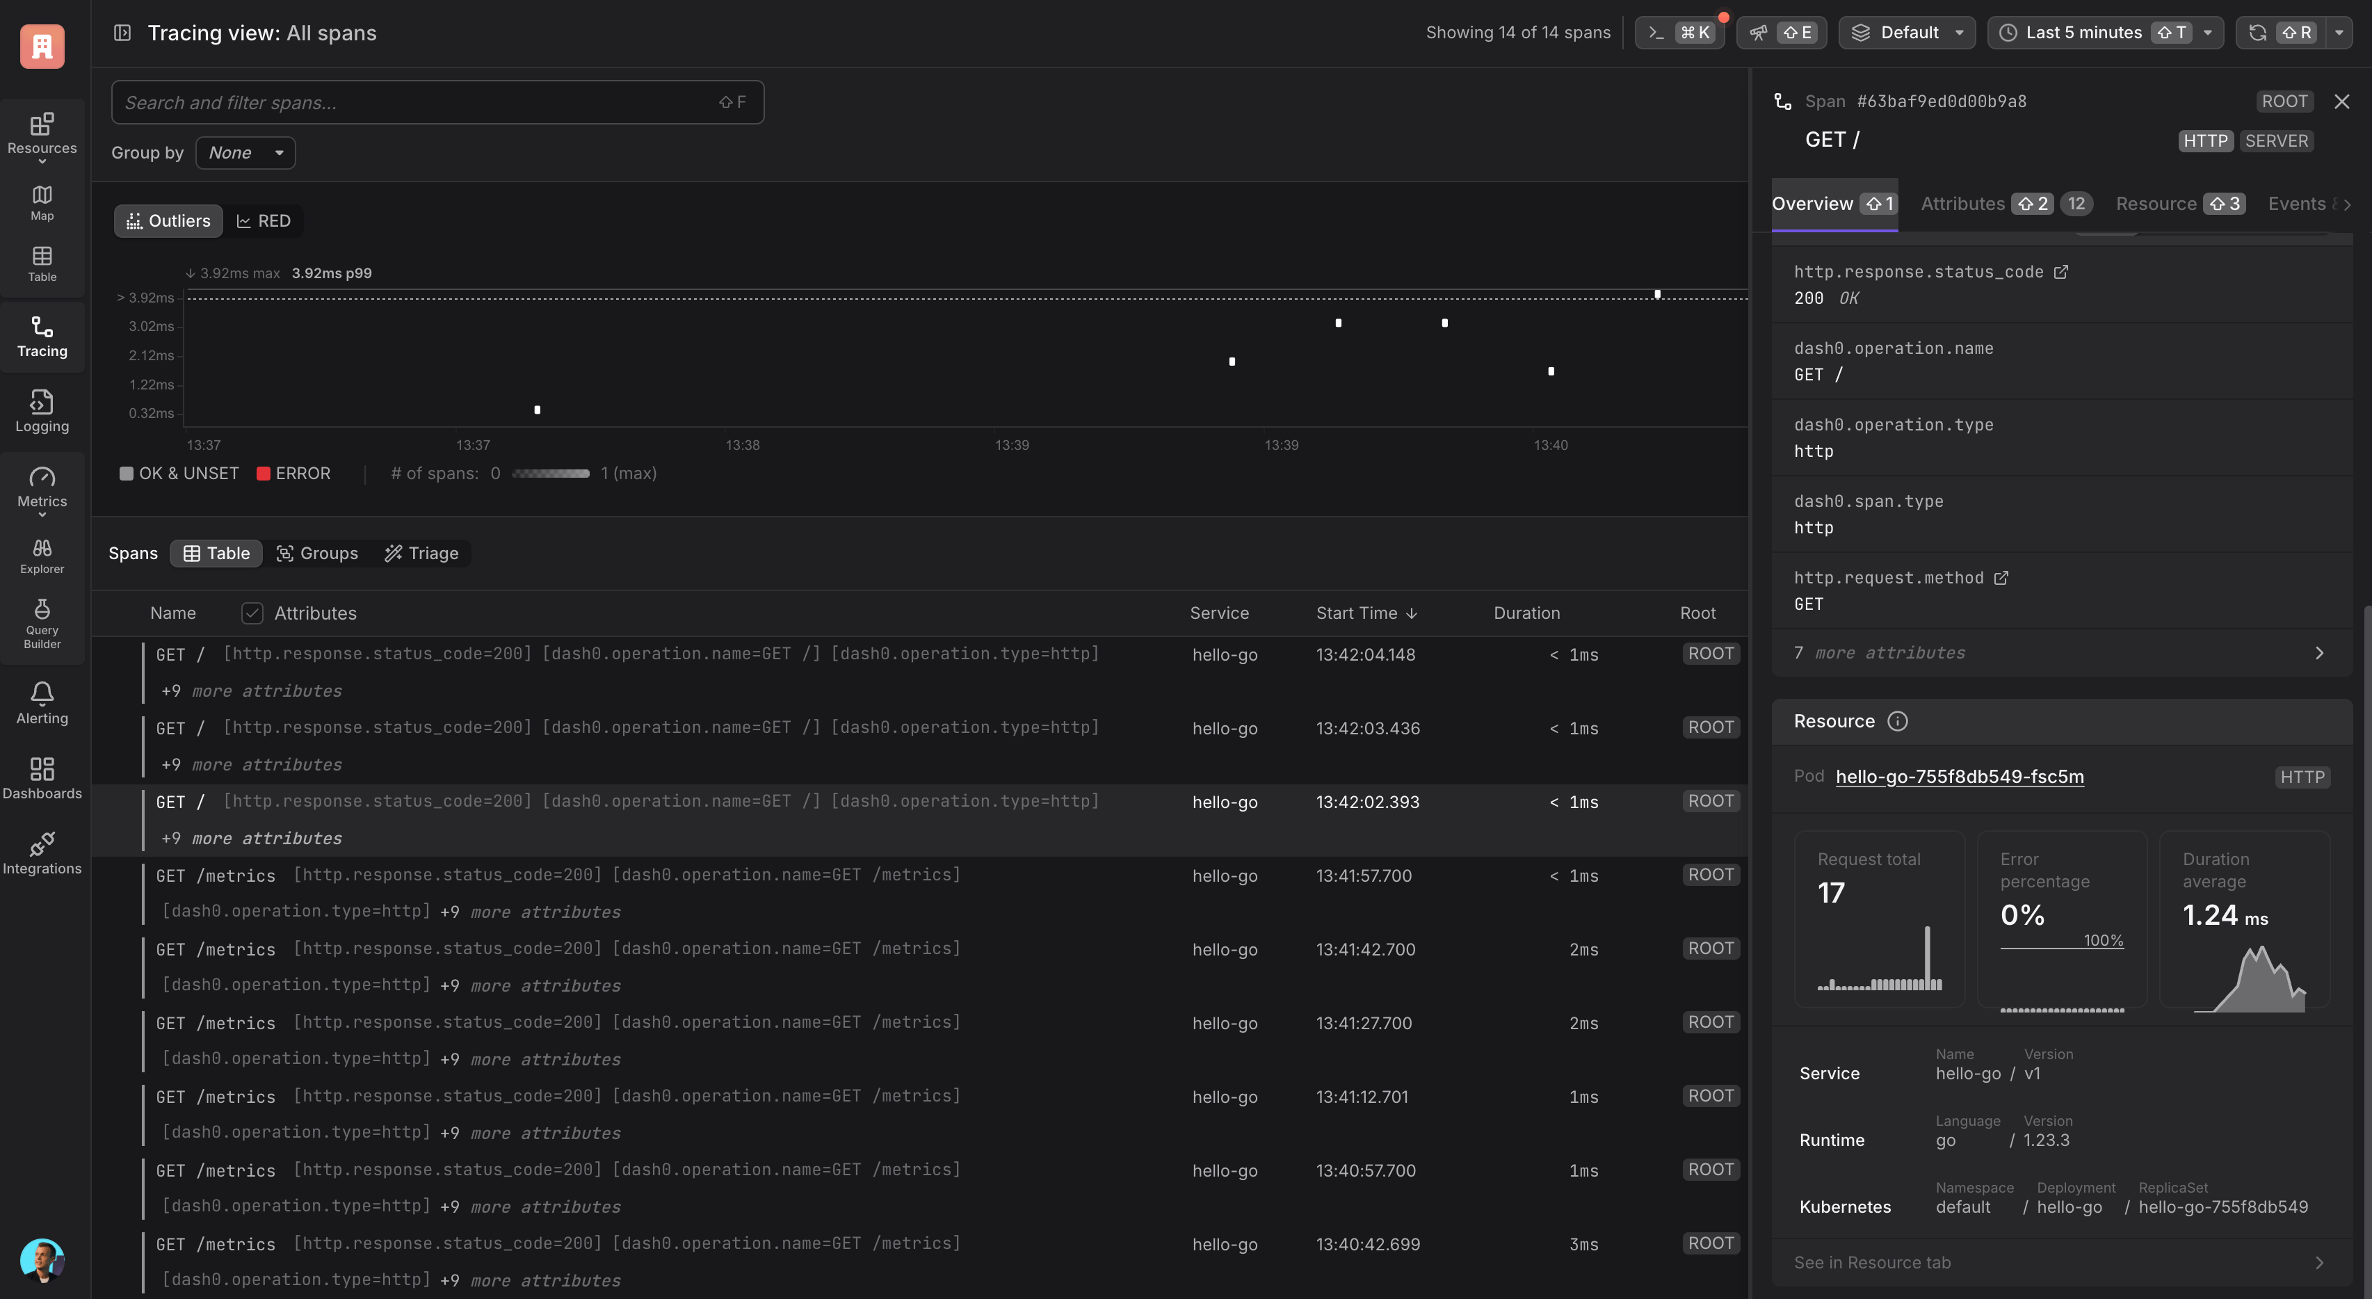Switch to the Attributes tab of the span
Viewport: 2372px width, 1299px height.
coord(1962,204)
